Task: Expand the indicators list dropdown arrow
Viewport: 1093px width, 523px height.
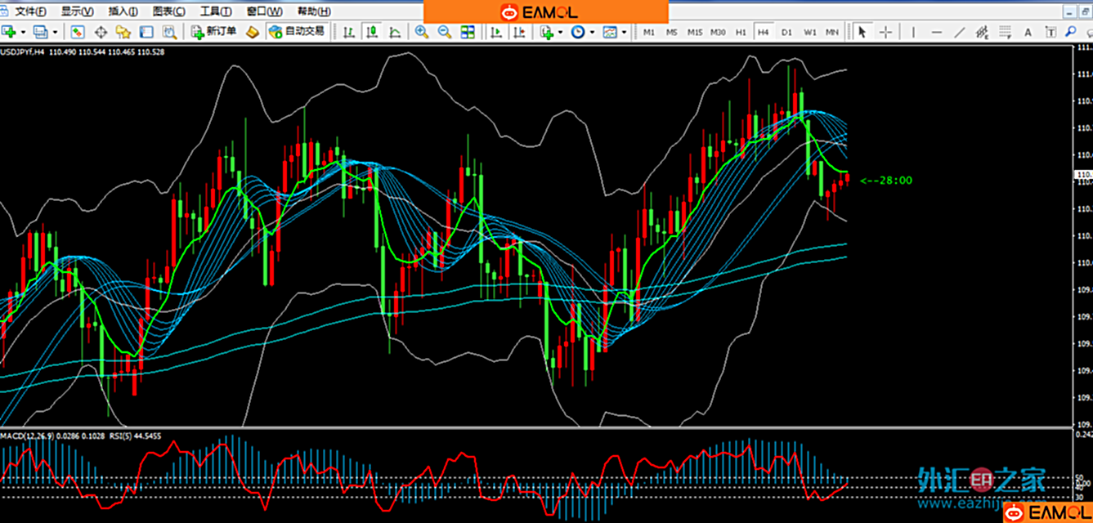Action: tap(560, 32)
